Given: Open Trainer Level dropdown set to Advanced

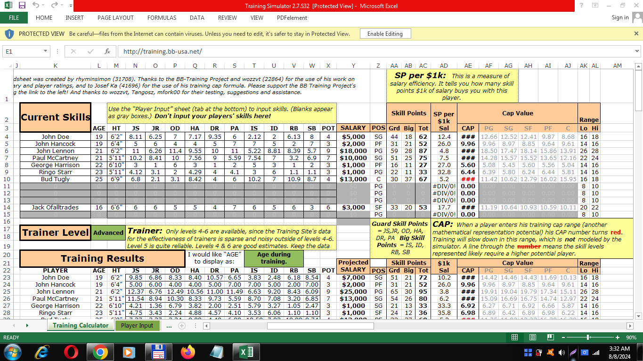Looking at the screenshot, I should [x=108, y=233].
